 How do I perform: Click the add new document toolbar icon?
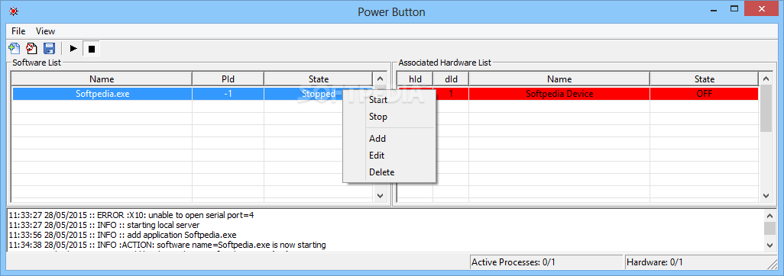pos(14,48)
